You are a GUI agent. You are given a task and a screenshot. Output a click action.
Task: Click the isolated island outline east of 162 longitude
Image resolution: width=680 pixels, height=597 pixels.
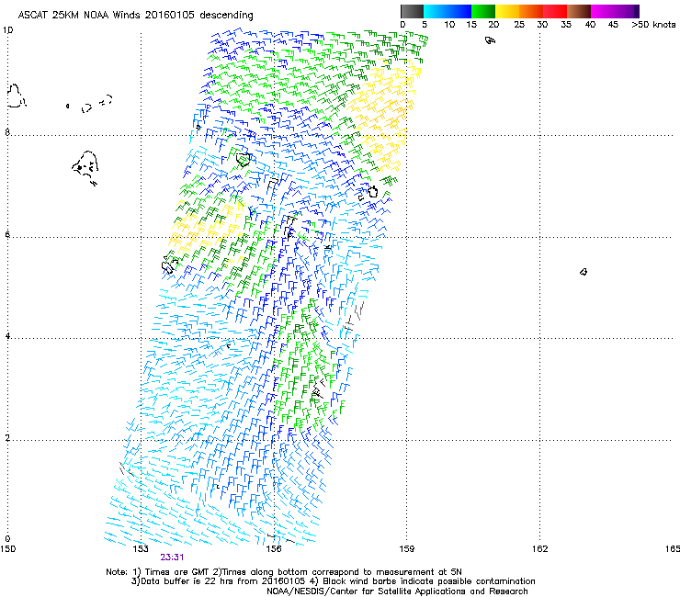pyautogui.click(x=584, y=272)
